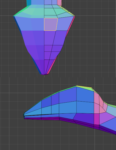Select the central vertical edge of the upper mesh

(44, 38)
